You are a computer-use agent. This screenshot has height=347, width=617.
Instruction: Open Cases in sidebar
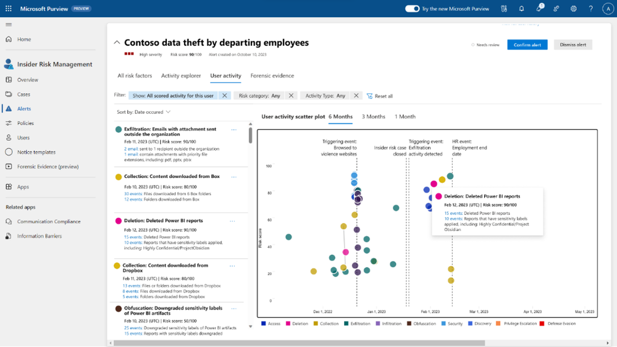click(23, 94)
